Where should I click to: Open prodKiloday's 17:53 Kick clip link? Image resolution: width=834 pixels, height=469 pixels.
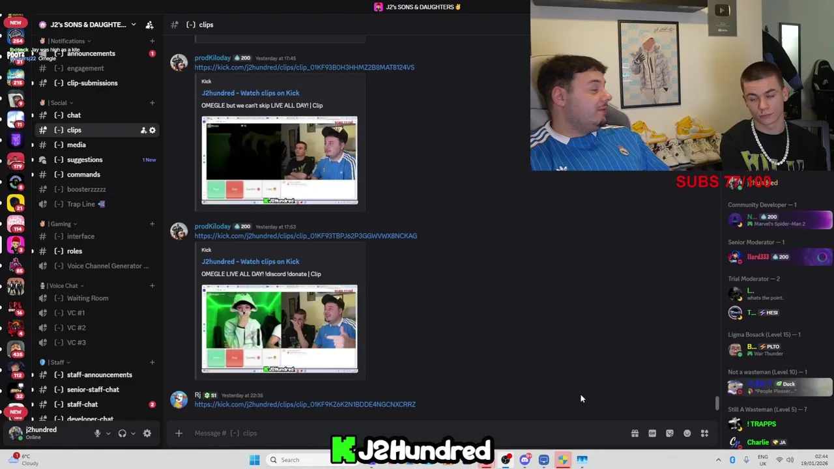306,236
